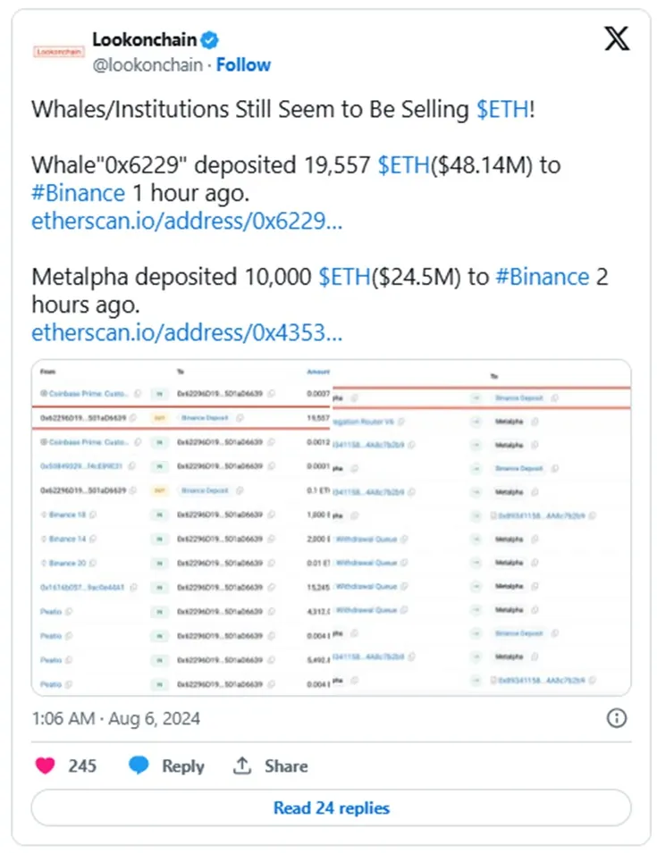The width and height of the screenshot is (657, 853).
Task: Click the Reply speech bubble icon
Action: coord(139,765)
